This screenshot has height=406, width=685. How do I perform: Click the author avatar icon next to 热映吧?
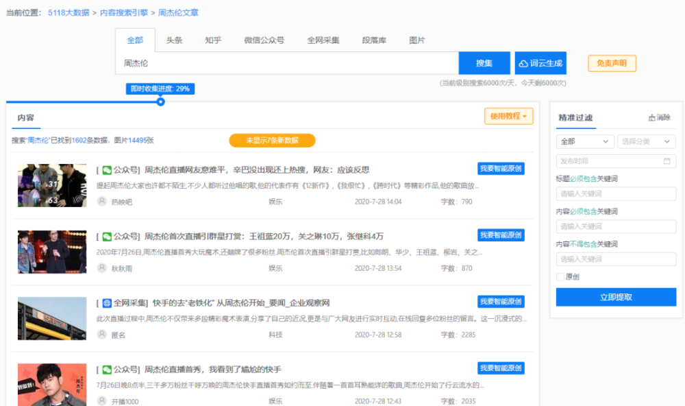tap(102, 202)
